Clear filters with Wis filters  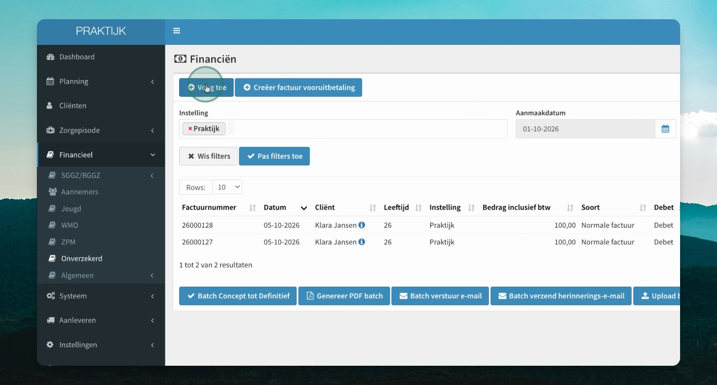pyautogui.click(x=208, y=156)
